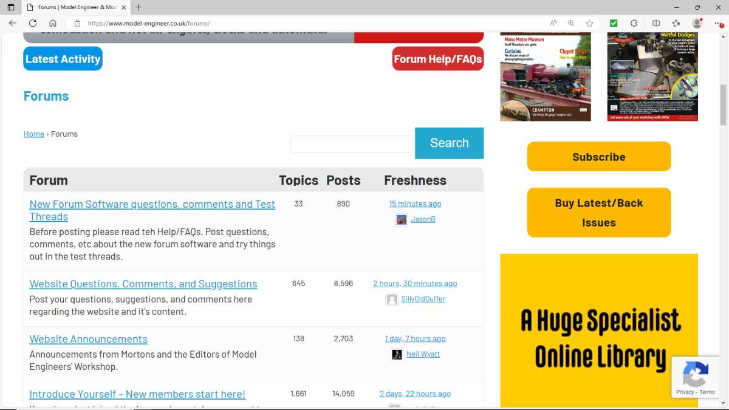Screen dimensions: 729x410
Task: View SillyOldDuffer's profile link
Action: click(x=423, y=299)
